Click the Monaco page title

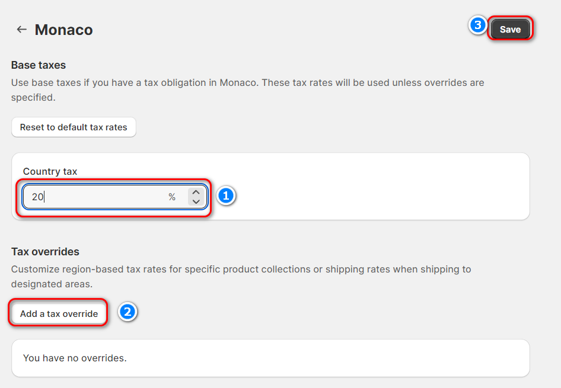click(63, 30)
